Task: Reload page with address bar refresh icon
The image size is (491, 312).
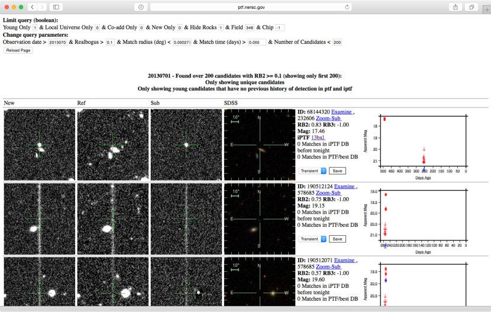Action: pos(347,7)
